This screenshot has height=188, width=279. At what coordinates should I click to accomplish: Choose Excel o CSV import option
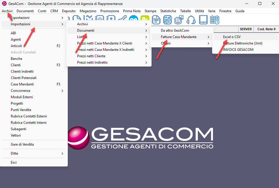246,37
